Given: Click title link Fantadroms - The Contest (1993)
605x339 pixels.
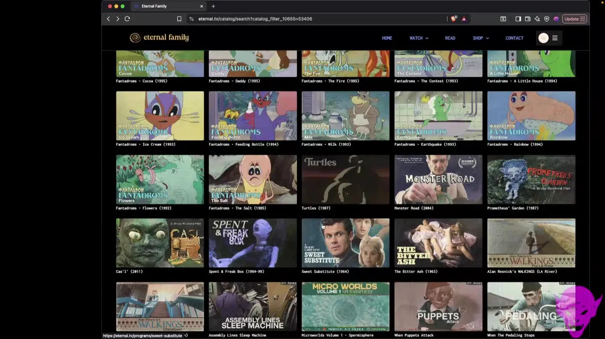Looking at the screenshot, I should pyautogui.click(x=426, y=81).
